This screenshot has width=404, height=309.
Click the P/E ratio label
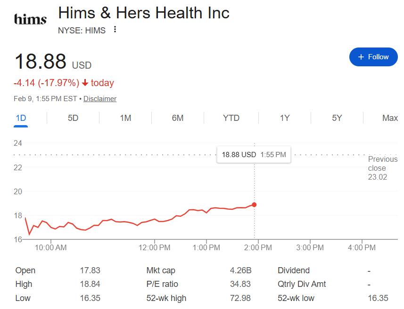tap(162, 284)
